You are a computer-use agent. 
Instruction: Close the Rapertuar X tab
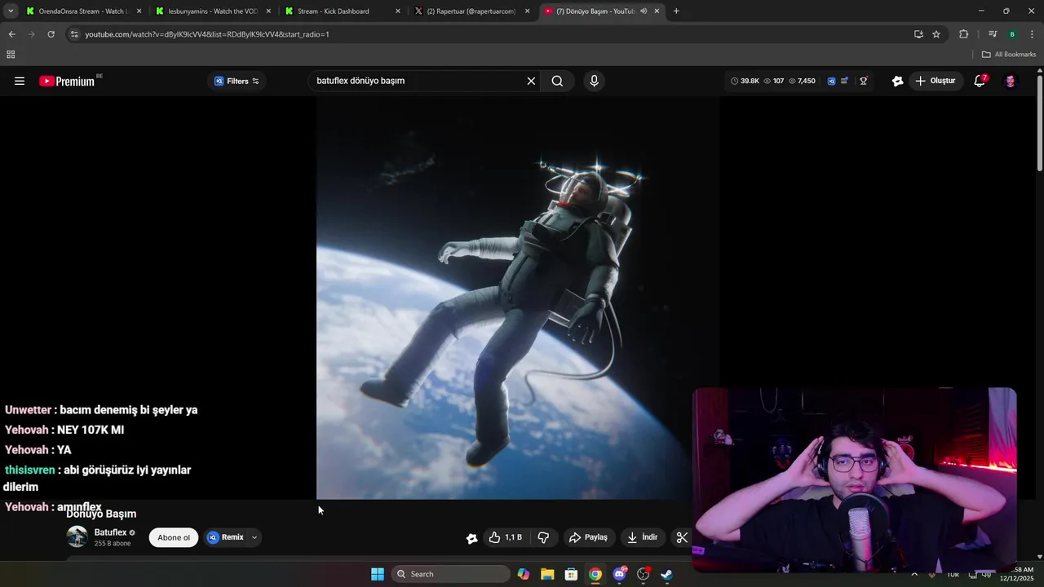[x=527, y=11]
